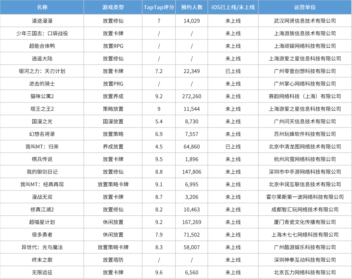Select the 少年三国志：口袋战役 cell

(x=42, y=33)
